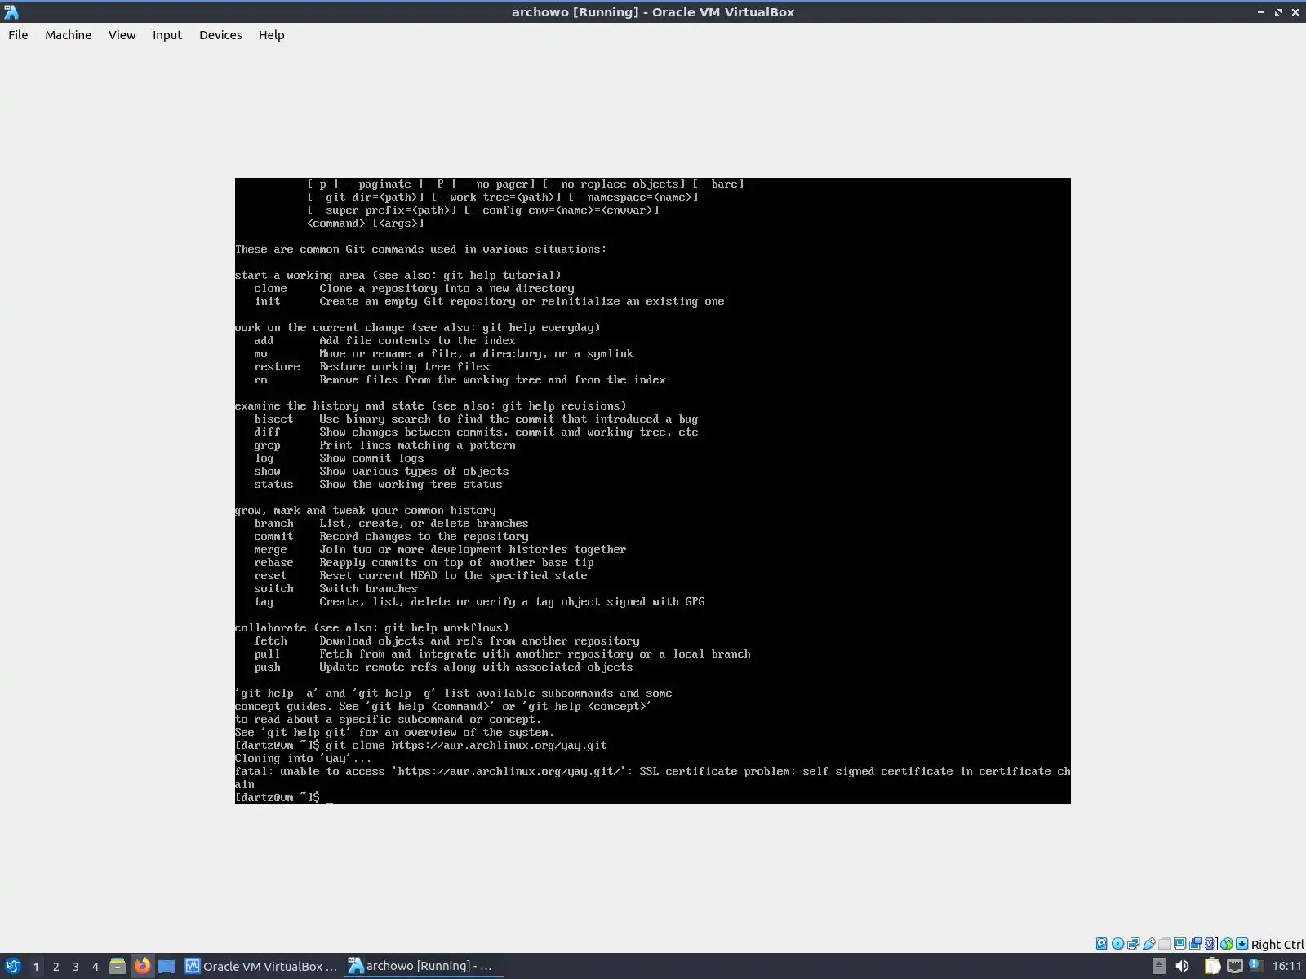This screenshot has width=1306, height=979.
Task: Open the Help menu
Action: [x=271, y=35]
